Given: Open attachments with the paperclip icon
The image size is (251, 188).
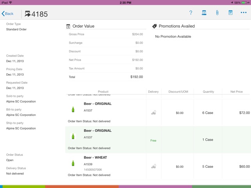Looking at the screenshot, I should pos(217,12).
